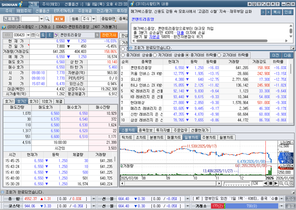296x210 pixels.
Task: Step chart forward with right triangle
Action: [x=276, y=183]
